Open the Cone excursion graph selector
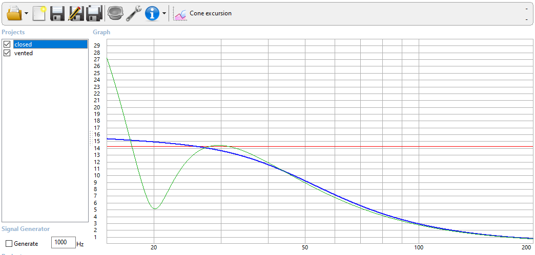 tap(211, 13)
